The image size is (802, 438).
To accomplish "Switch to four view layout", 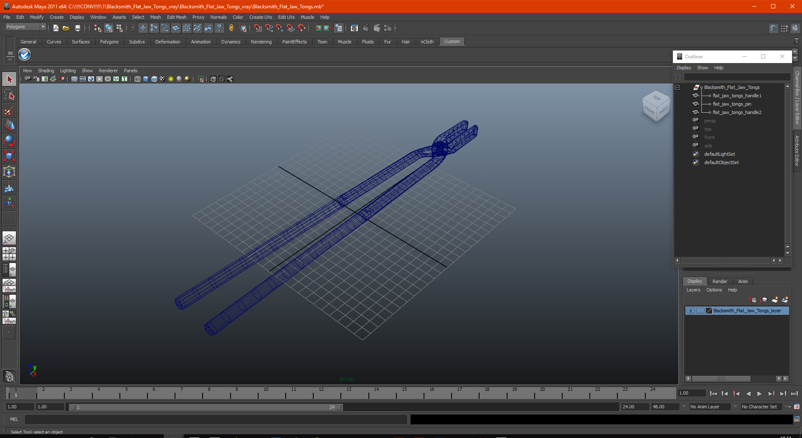I will (9, 254).
